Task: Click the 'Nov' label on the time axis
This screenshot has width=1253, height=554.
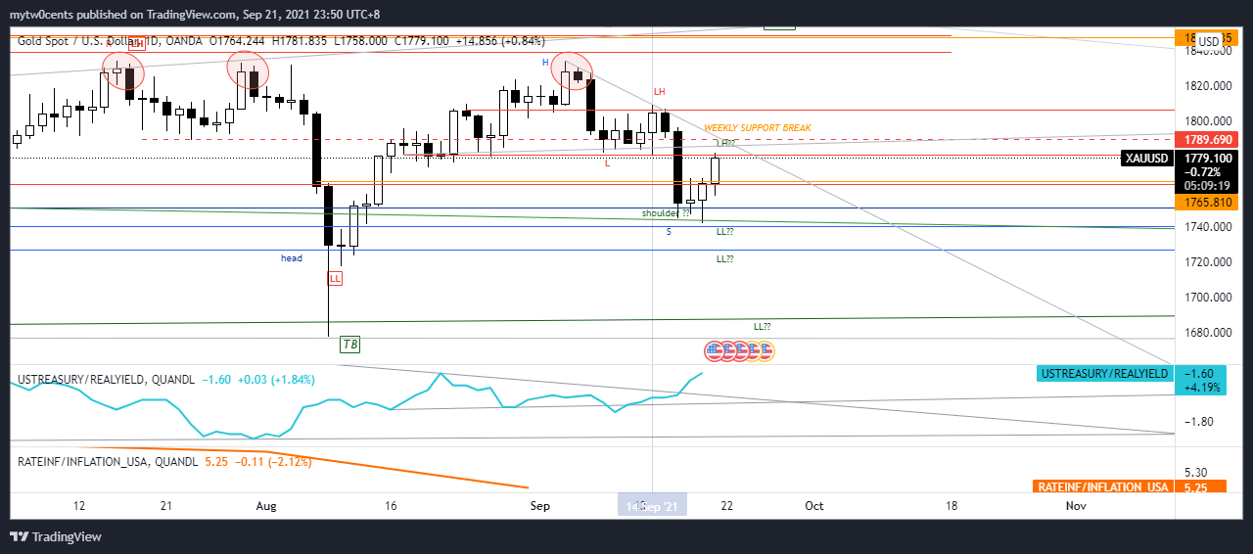Action: point(1076,506)
